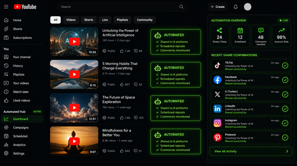Image resolution: width=297 pixels, height=166 pixels.
Task: Open title 'Unlocking the Power of Artificial Intelligence'
Action: tap(120, 33)
